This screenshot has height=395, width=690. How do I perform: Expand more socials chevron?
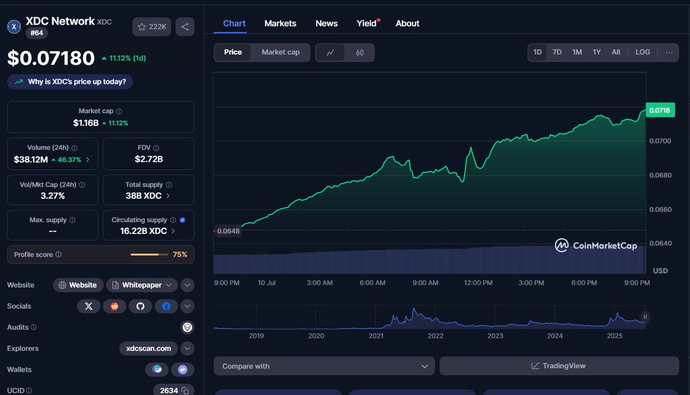click(x=187, y=306)
